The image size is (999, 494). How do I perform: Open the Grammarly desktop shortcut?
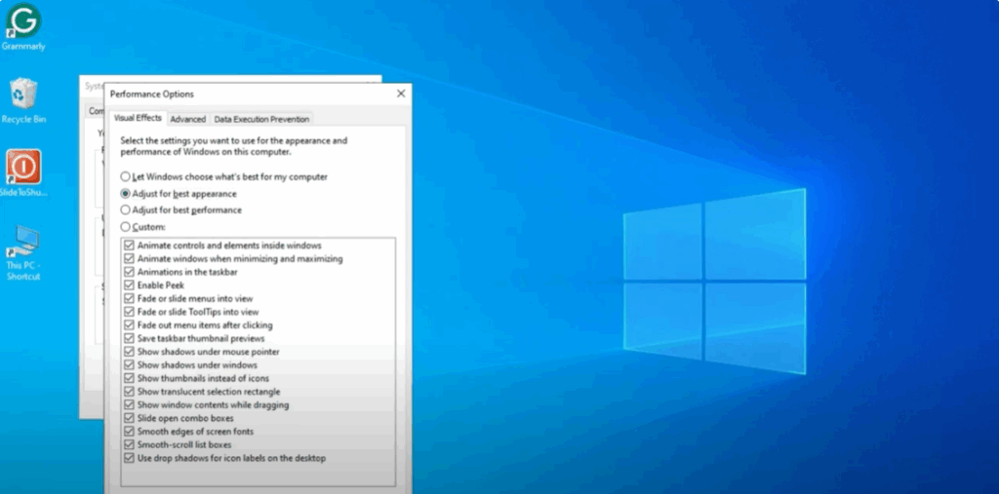click(x=23, y=21)
